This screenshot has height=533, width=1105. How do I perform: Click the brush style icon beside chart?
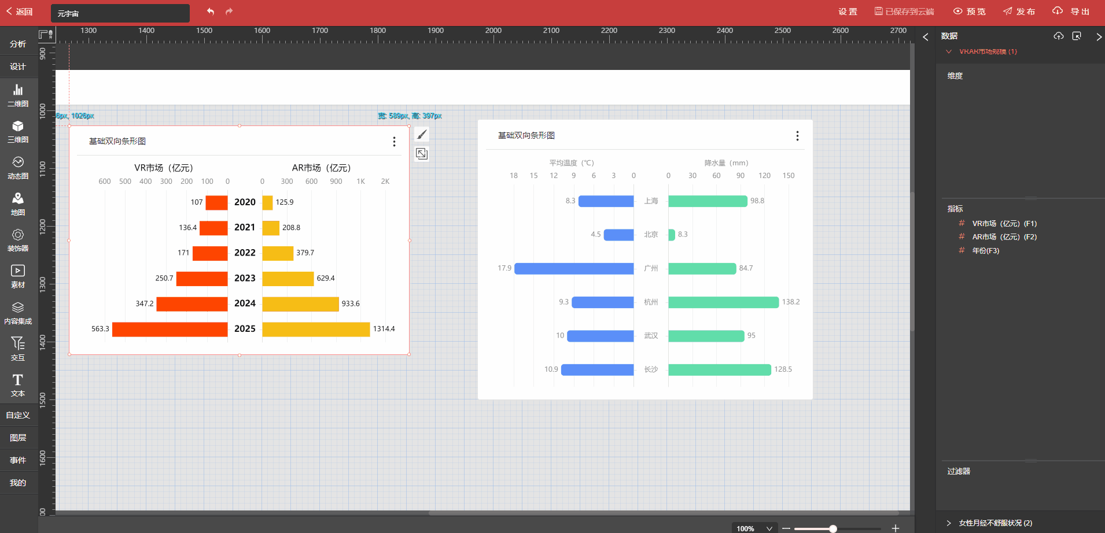(422, 135)
